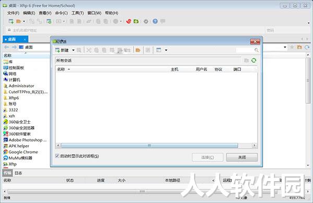Click the horizontal scrollbar in Sessions list
The image size is (313, 203).
point(149,145)
